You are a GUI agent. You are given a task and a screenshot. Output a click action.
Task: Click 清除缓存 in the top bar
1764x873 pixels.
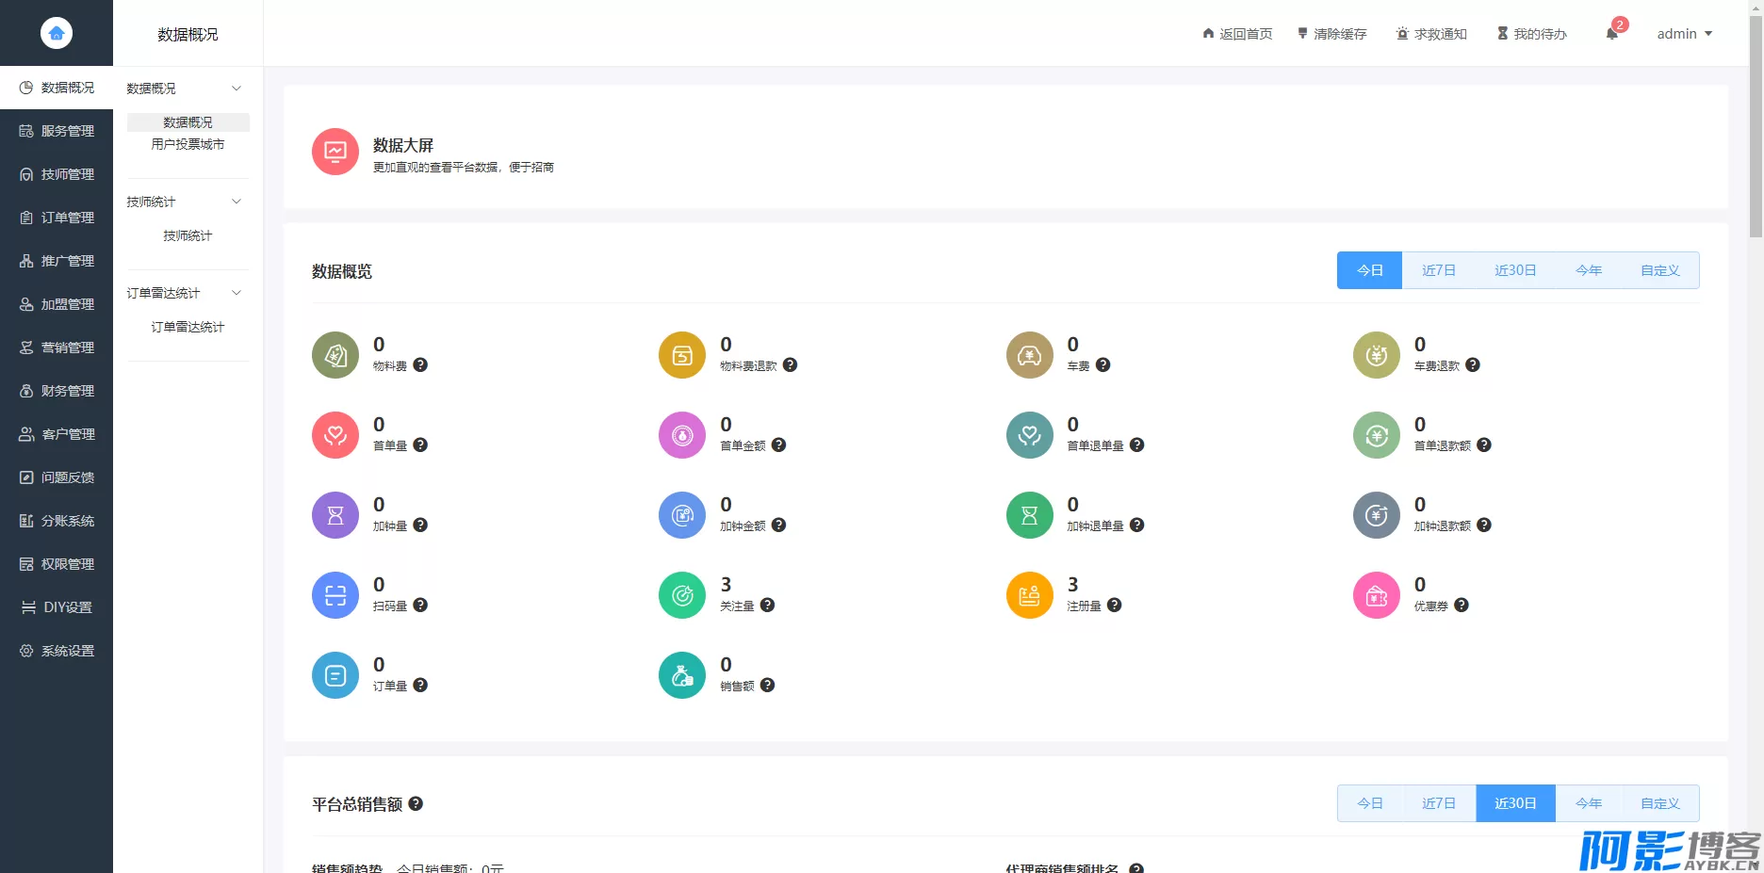[1331, 34]
